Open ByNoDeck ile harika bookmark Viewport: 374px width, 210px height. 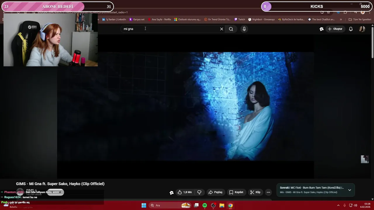291,20
